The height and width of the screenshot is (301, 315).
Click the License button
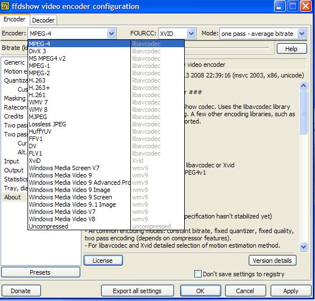pos(103,261)
